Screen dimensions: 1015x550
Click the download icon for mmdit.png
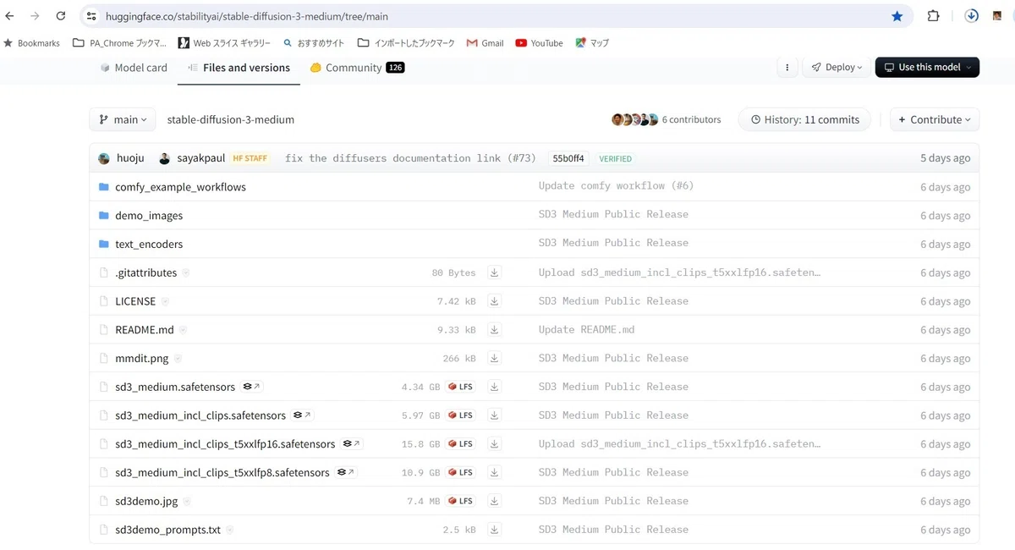coord(495,358)
